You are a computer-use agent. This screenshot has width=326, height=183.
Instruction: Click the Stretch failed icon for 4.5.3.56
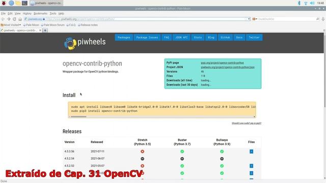coord(143,151)
